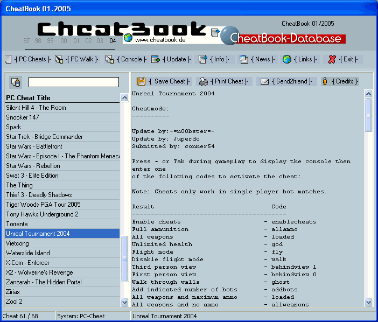
Task: Click the News toolbar icon
Action: point(244,59)
